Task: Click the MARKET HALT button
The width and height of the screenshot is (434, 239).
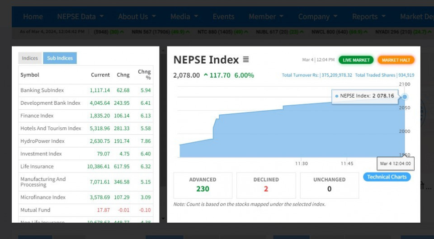Action: (x=396, y=60)
